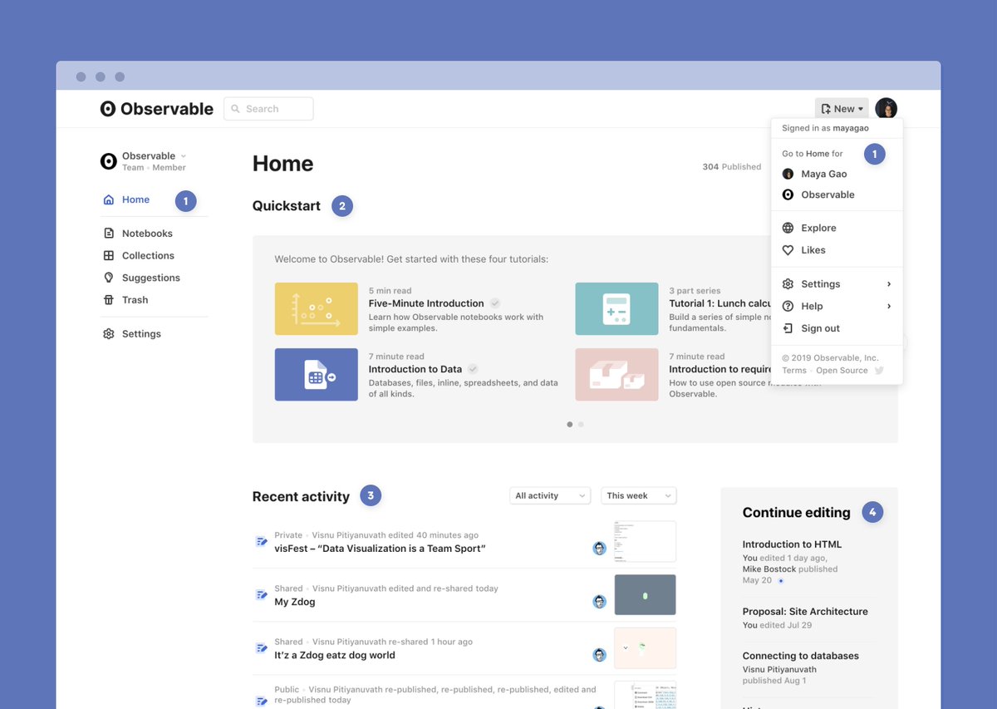Viewport: 997px width, 709px height.
Task: Click the Twitter bird icon in menu footer
Action: [879, 371]
